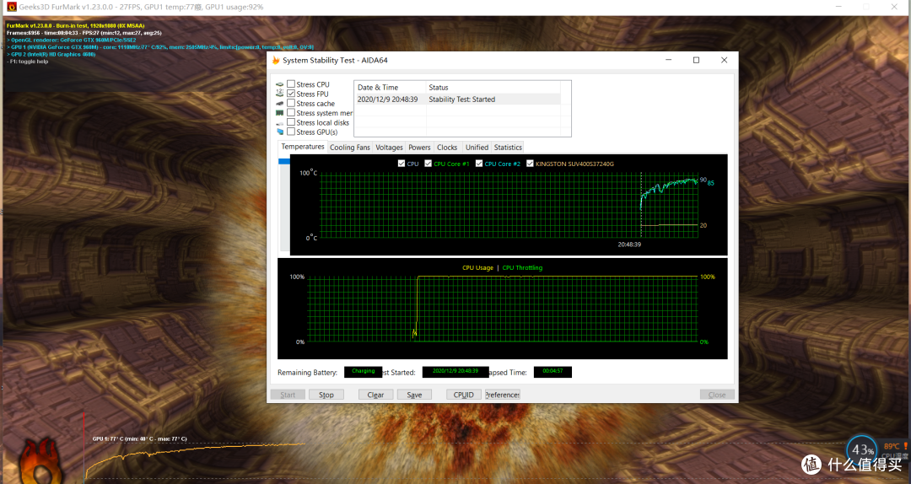The width and height of the screenshot is (911, 484).
Task: Hide the CPU temperature graph line
Action: click(x=402, y=164)
